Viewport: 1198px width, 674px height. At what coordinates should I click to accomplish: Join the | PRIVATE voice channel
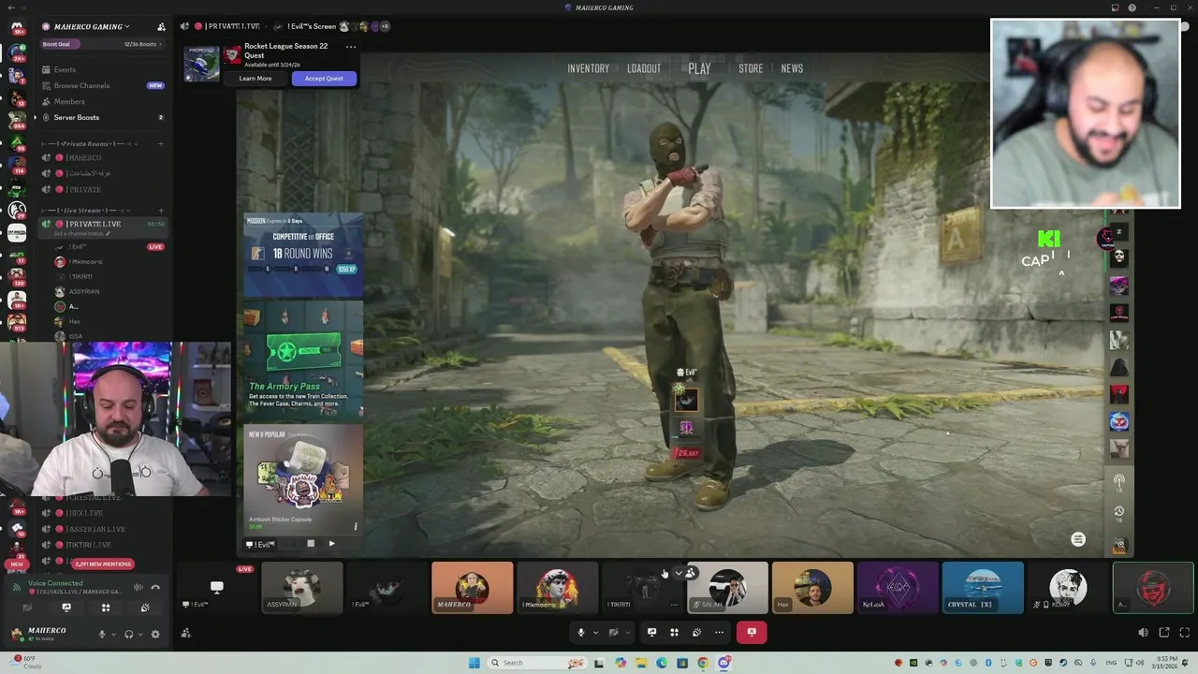click(x=103, y=189)
